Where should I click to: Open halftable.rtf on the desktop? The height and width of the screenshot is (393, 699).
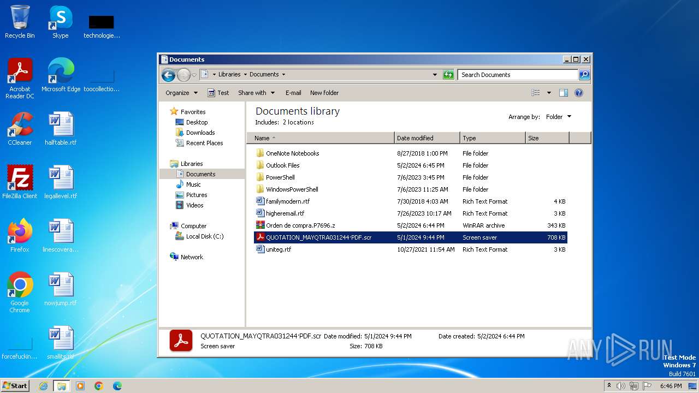point(61,129)
